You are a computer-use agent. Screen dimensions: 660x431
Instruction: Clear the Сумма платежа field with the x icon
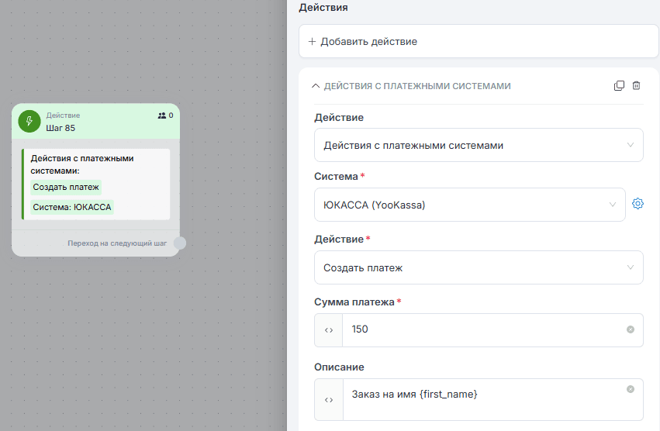630,329
